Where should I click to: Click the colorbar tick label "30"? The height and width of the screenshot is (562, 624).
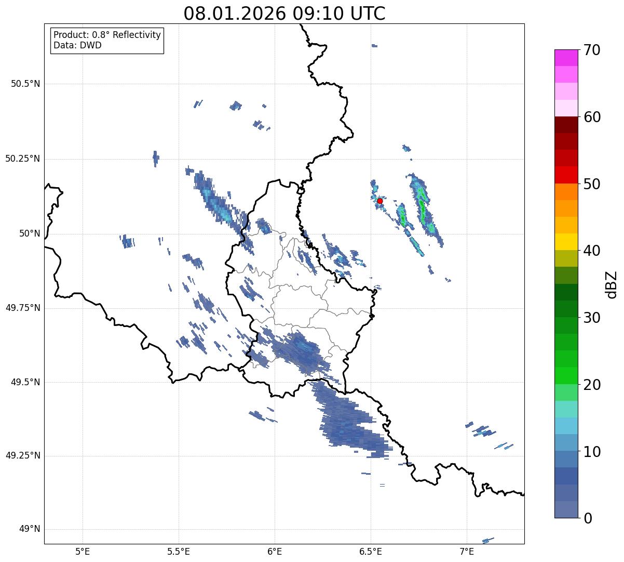(x=592, y=318)
